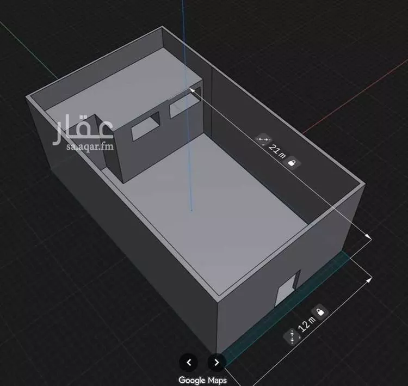Click the resize arrows icon beside 21 m
The height and width of the screenshot is (386, 408).
coord(263,140)
